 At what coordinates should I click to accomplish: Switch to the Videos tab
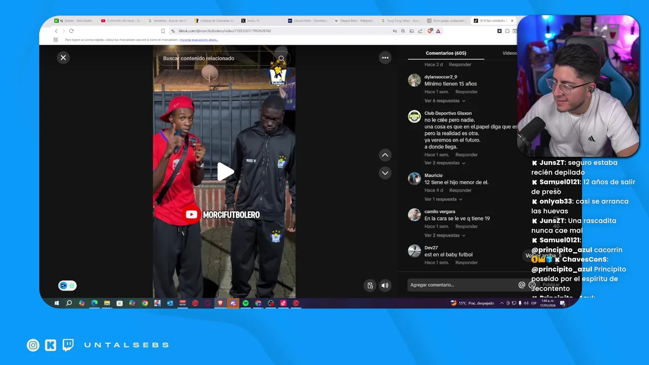click(509, 53)
